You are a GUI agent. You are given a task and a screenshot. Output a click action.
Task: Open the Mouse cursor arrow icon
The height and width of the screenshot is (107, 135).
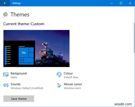(x=59, y=85)
